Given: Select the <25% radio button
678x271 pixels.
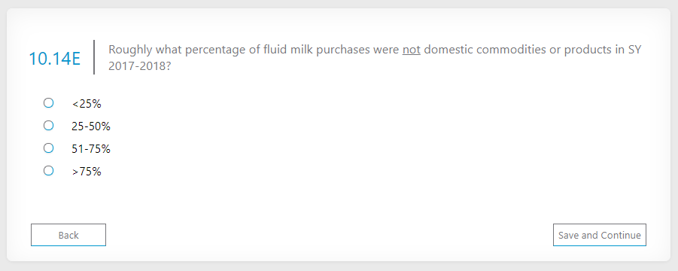Looking at the screenshot, I should click(x=48, y=103).
